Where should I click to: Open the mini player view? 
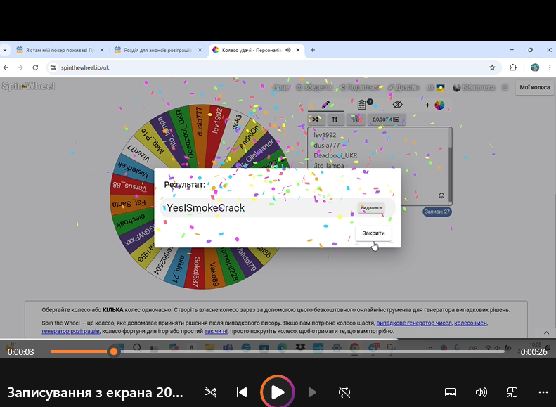click(x=512, y=392)
